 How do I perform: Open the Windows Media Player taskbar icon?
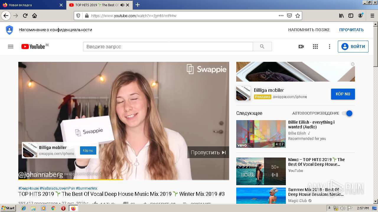click(43, 208)
